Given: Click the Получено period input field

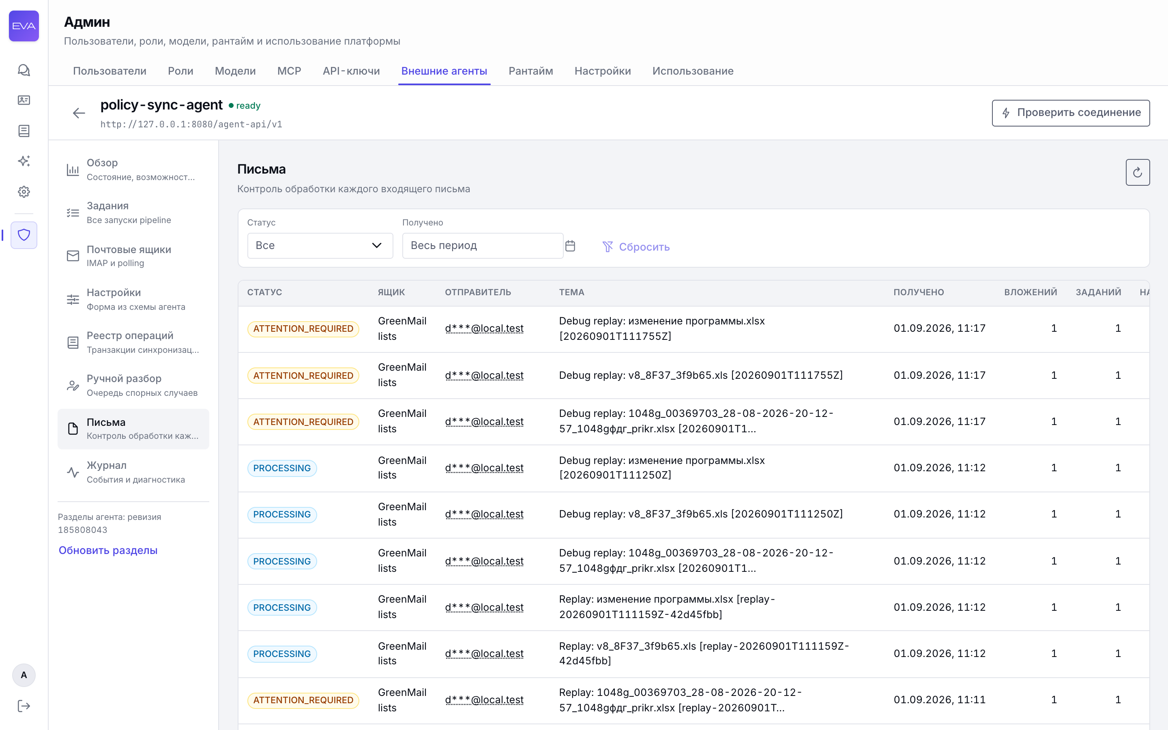Looking at the screenshot, I should point(483,246).
